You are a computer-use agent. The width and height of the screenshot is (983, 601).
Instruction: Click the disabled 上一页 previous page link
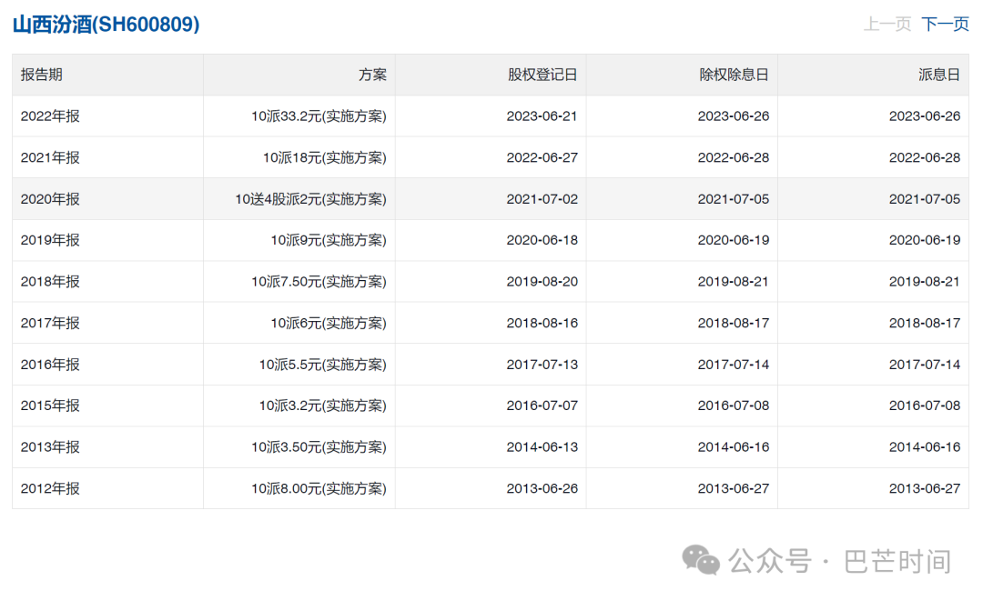click(x=887, y=25)
